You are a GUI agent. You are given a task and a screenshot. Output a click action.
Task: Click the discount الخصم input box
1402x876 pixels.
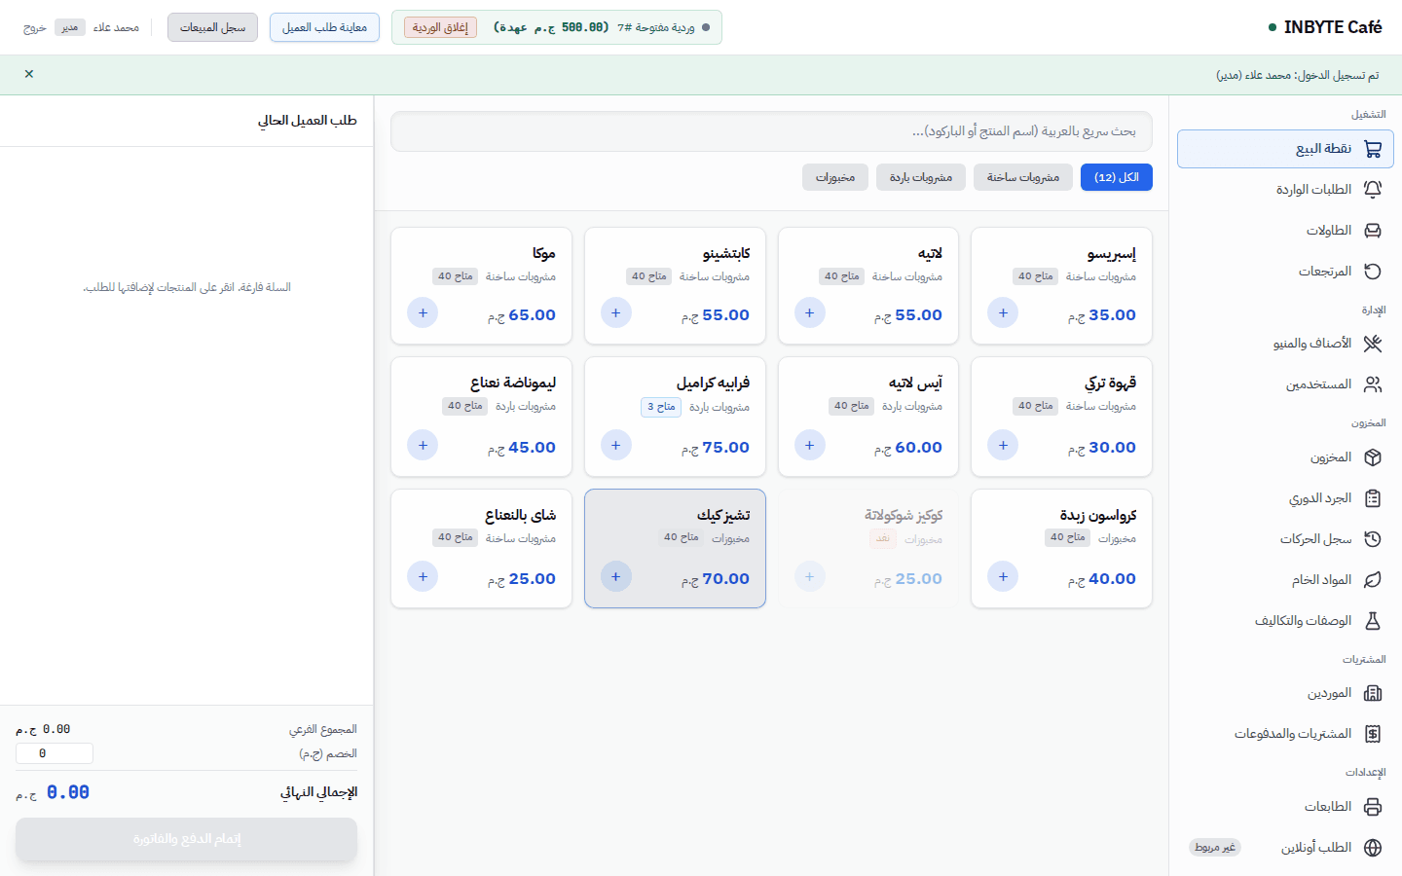pos(55,753)
